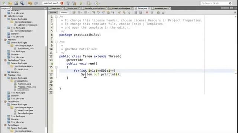The width and height of the screenshot is (238, 133).
Task: Open the Profile Project dropdown arrow
Action: [x=100, y=3]
